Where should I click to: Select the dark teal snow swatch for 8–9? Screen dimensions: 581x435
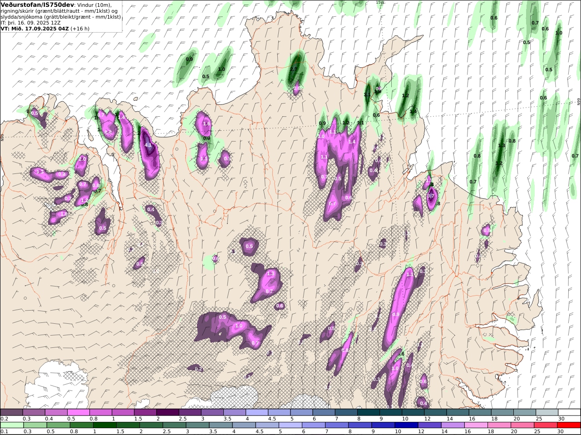pos(369,412)
